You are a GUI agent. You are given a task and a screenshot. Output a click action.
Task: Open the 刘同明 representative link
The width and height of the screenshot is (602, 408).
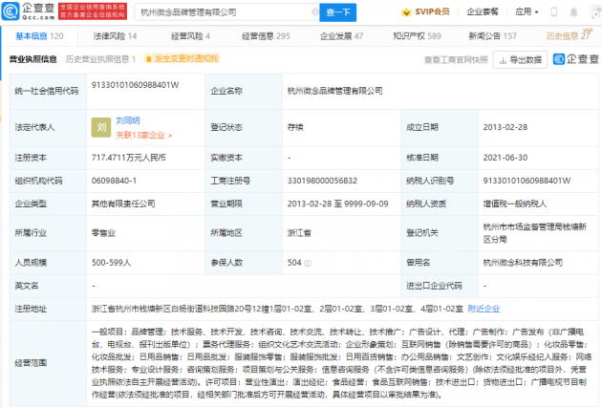pyautogui.click(x=128, y=120)
